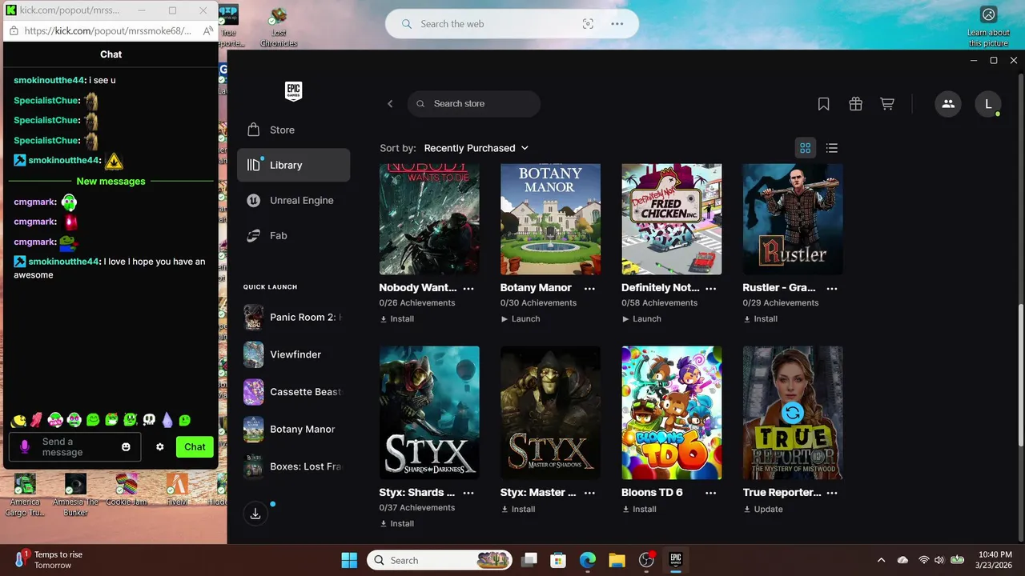Select Library in Epic sidebar

coord(293,165)
